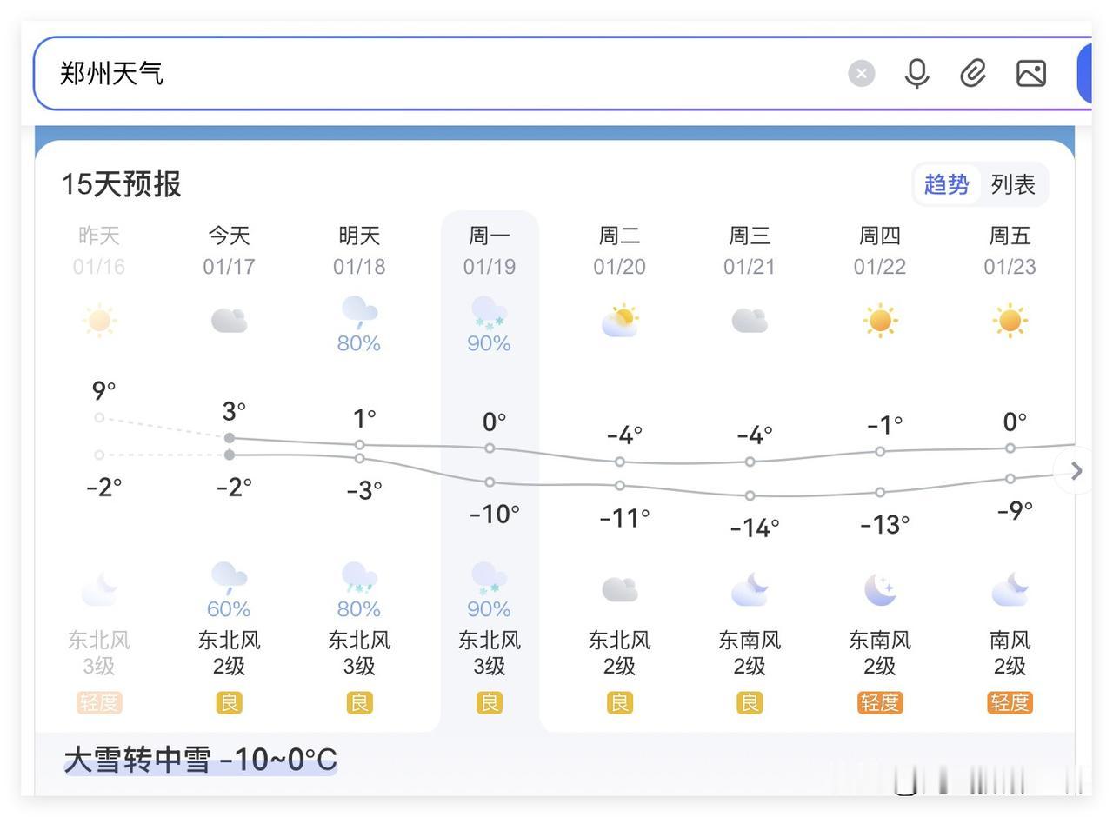This screenshot has width=1113, height=817.
Task: Click the 15天预报 heading
Action: click(122, 184)
